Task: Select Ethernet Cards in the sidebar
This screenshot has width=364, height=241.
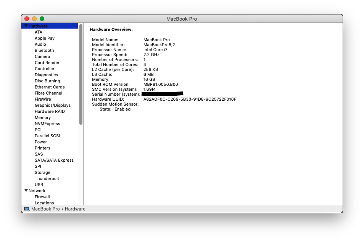Action: pyautogui.click(x=50, y=87)
